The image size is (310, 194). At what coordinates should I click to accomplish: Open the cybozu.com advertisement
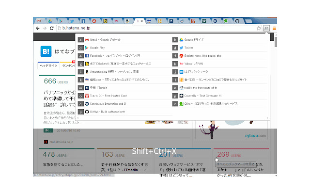(232, 130)
